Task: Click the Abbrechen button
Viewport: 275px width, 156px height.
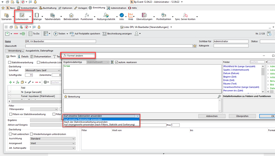Action: 212,116
